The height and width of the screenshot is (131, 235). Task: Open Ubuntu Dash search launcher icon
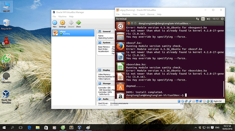(x=120, y=26)
